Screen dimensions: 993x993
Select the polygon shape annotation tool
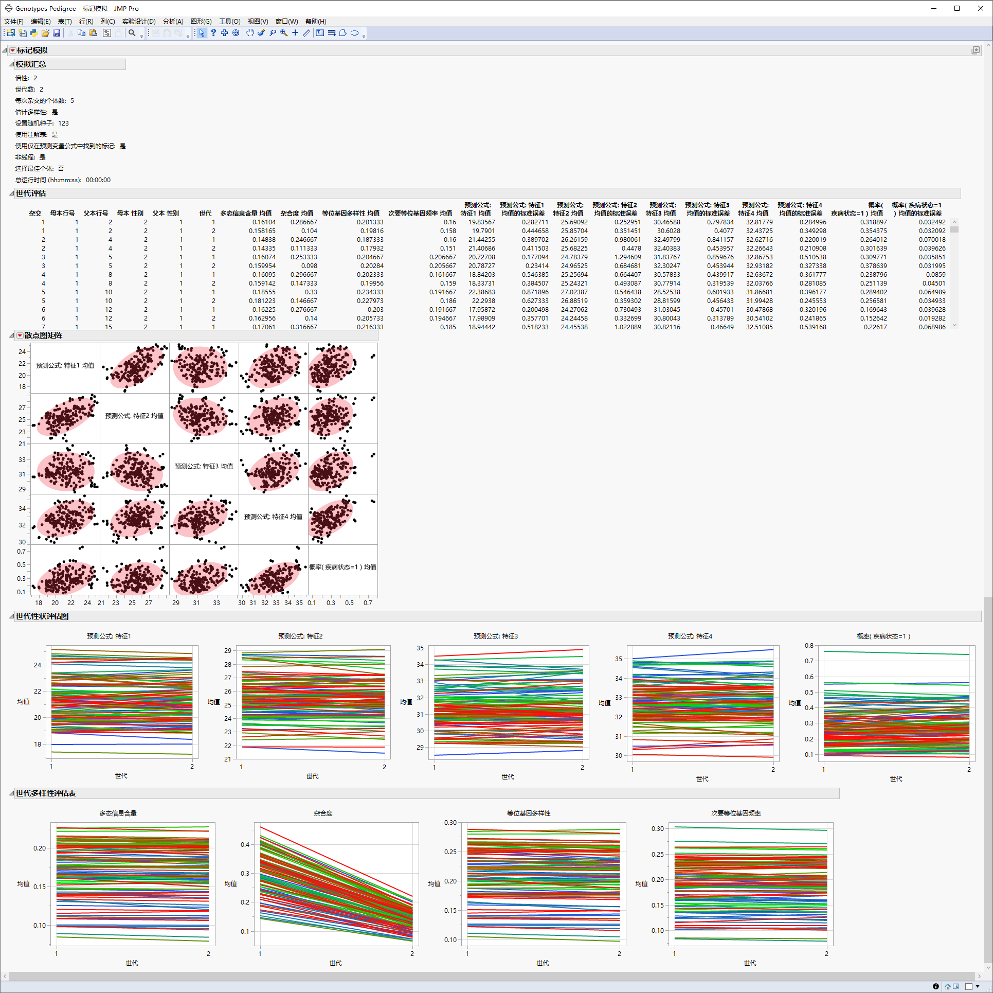click(x=343, y=33)
